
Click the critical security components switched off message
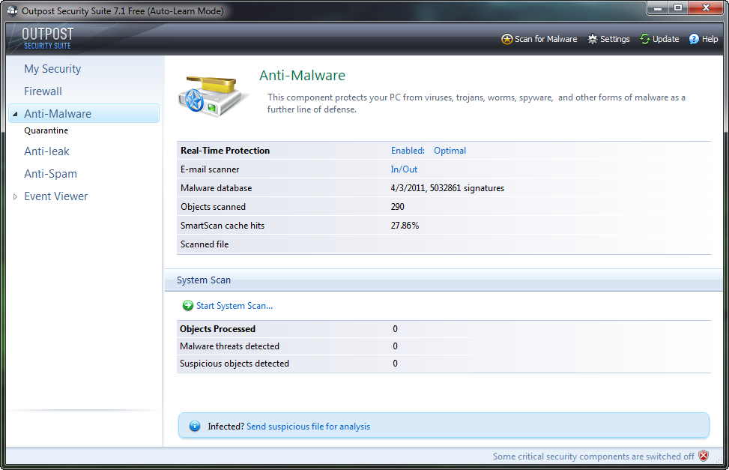click(593, 457)
